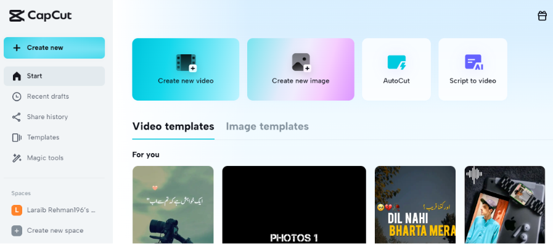Open Share history icon

click(x=17, y=117)
